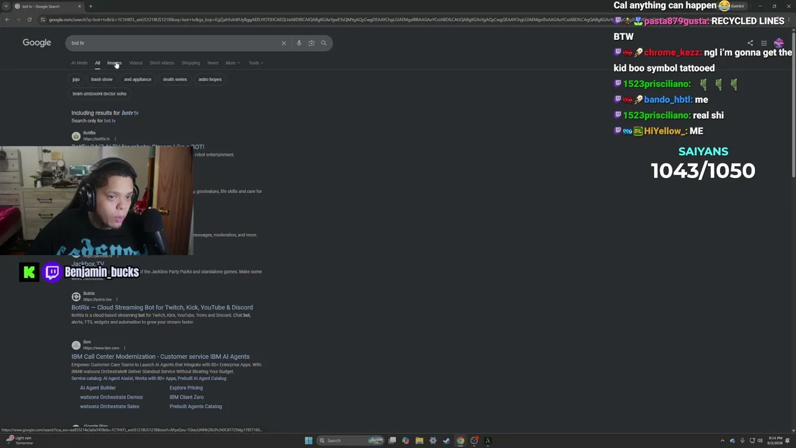This screenshot has height=448, width=796.
Task: Switch to the Shopping tab
Action: pos(190,63)
